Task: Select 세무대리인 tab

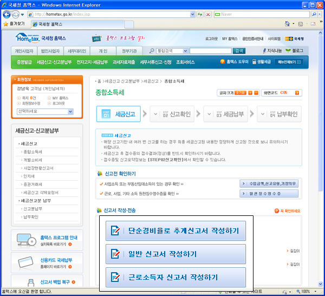Action: pyautogui.click(x=77, y=51)
